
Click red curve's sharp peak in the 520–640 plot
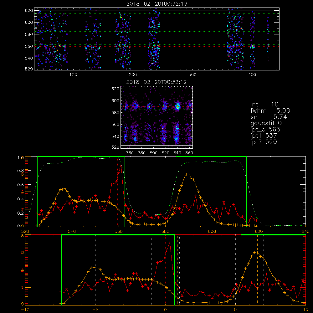[x=121, y=164]
